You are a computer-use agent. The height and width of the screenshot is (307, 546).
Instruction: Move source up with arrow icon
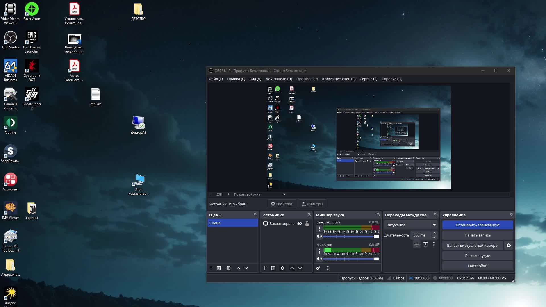point(292,268)
